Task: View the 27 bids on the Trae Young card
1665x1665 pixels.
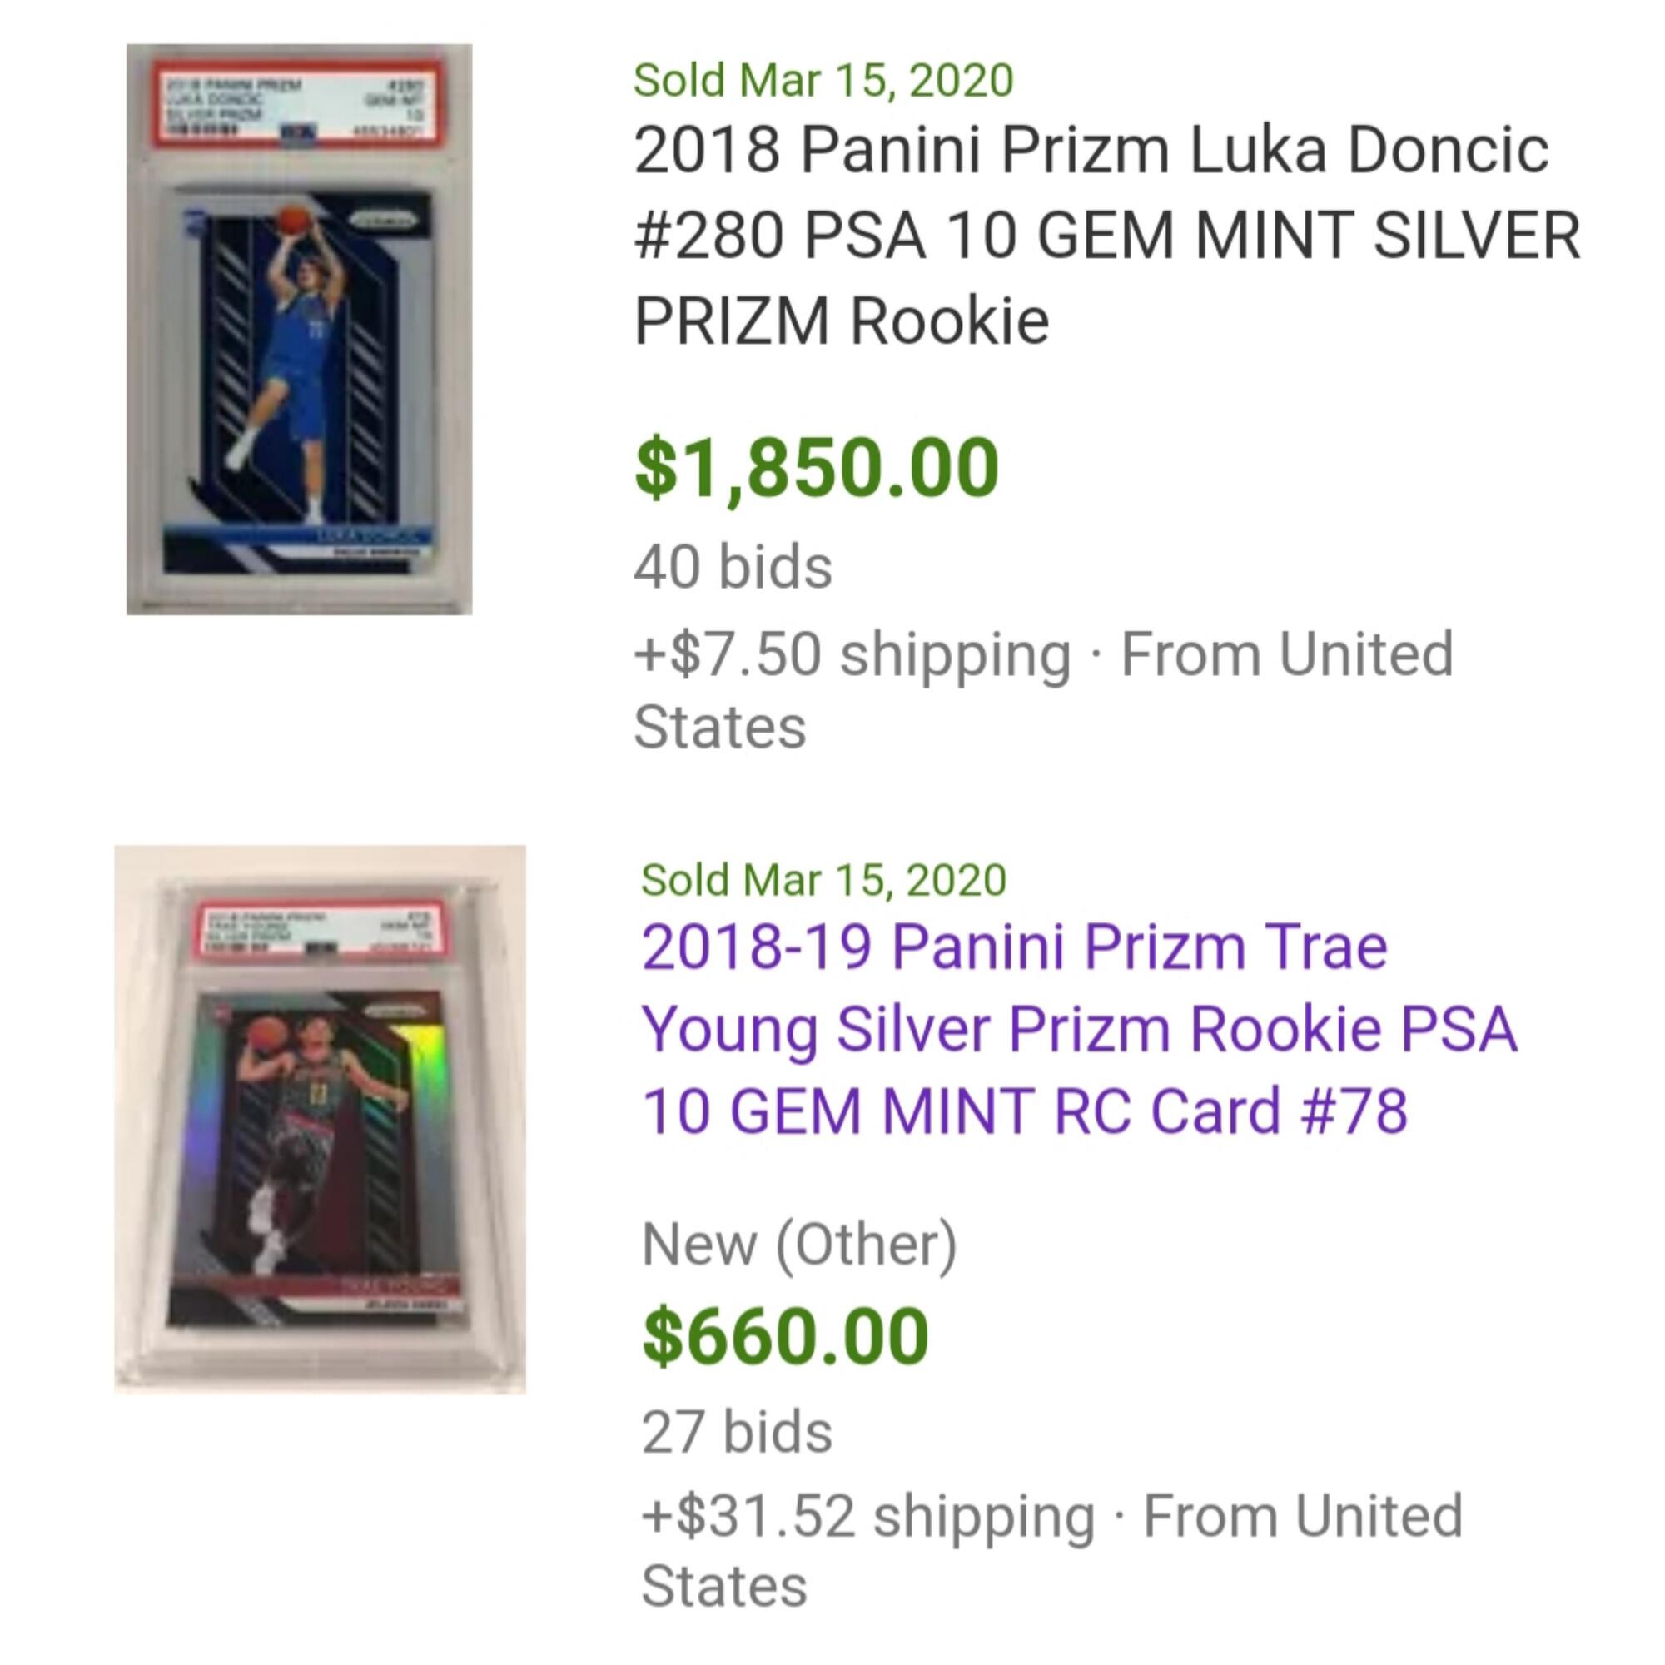Action: pyautogui.click(x=737, y=1431)
